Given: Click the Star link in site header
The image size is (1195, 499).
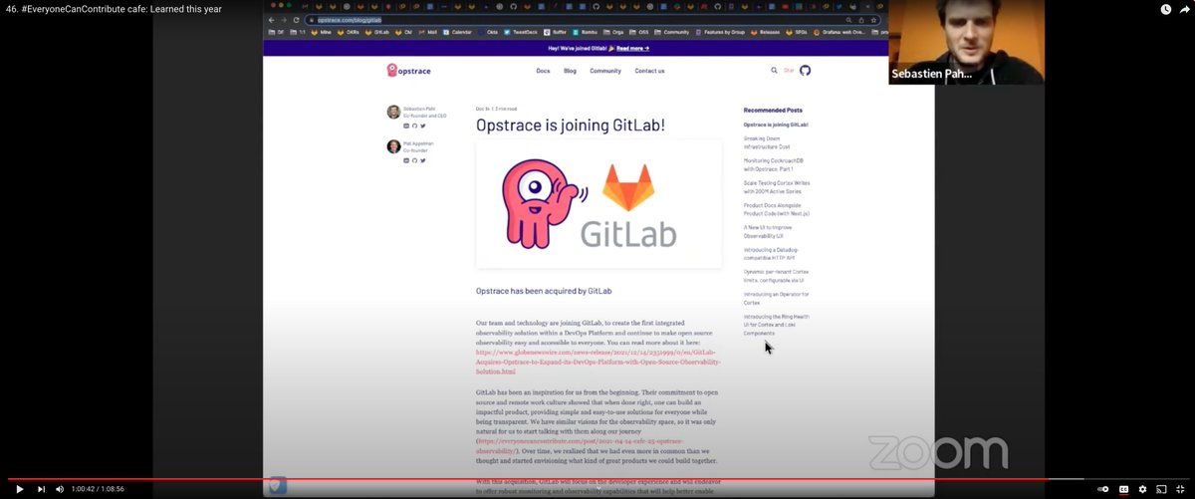Looking at the screenshot, I should click(x=789, y=71).
